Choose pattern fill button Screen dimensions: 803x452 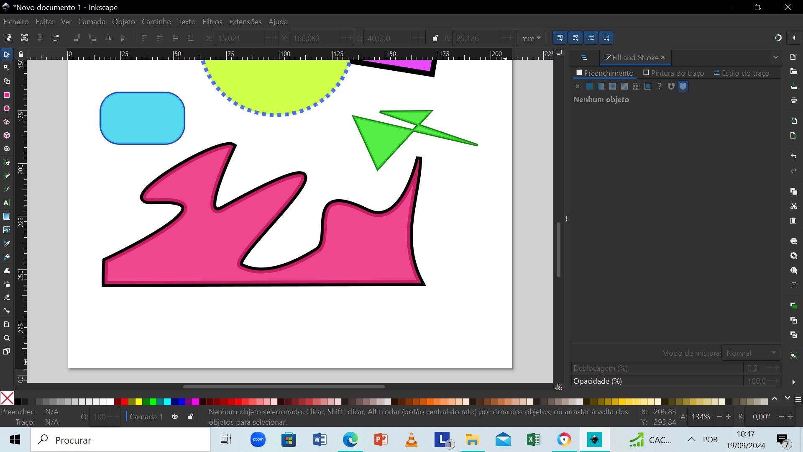click(x=636, y=86)
